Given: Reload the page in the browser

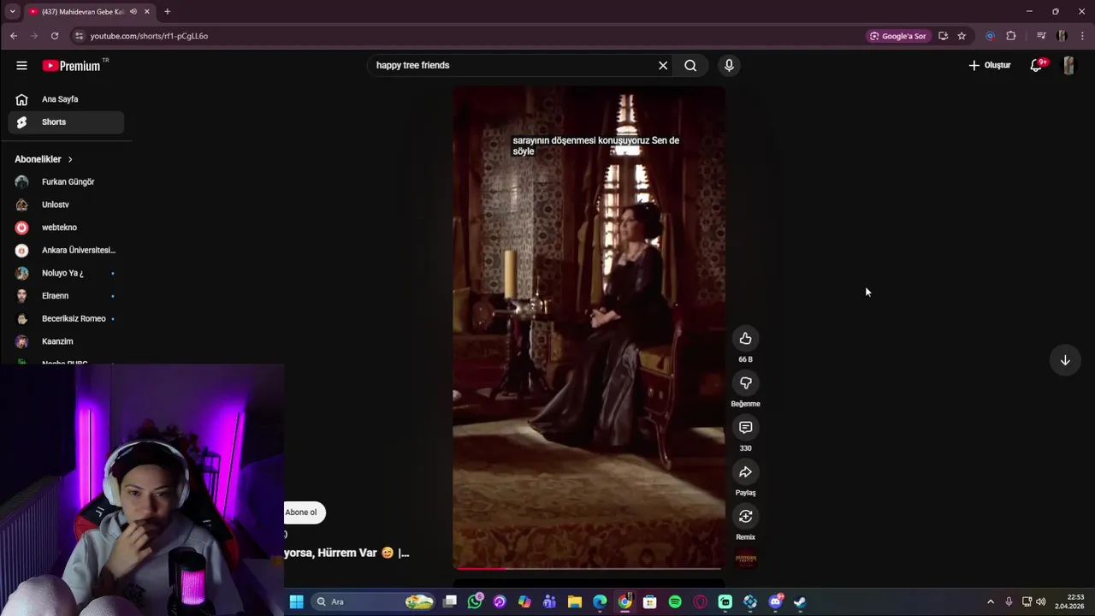Looking at the screenshot, I should click(x=55, y=36).
